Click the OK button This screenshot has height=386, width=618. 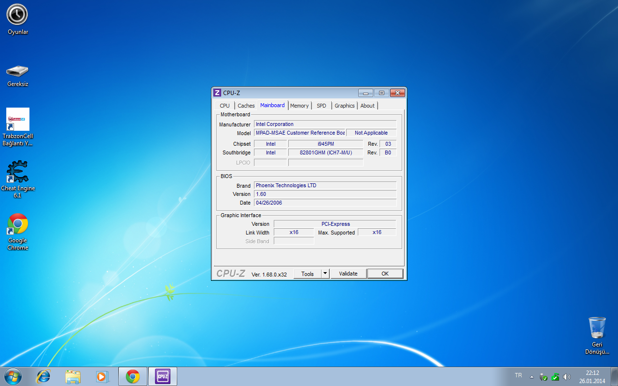pos(385,274)
